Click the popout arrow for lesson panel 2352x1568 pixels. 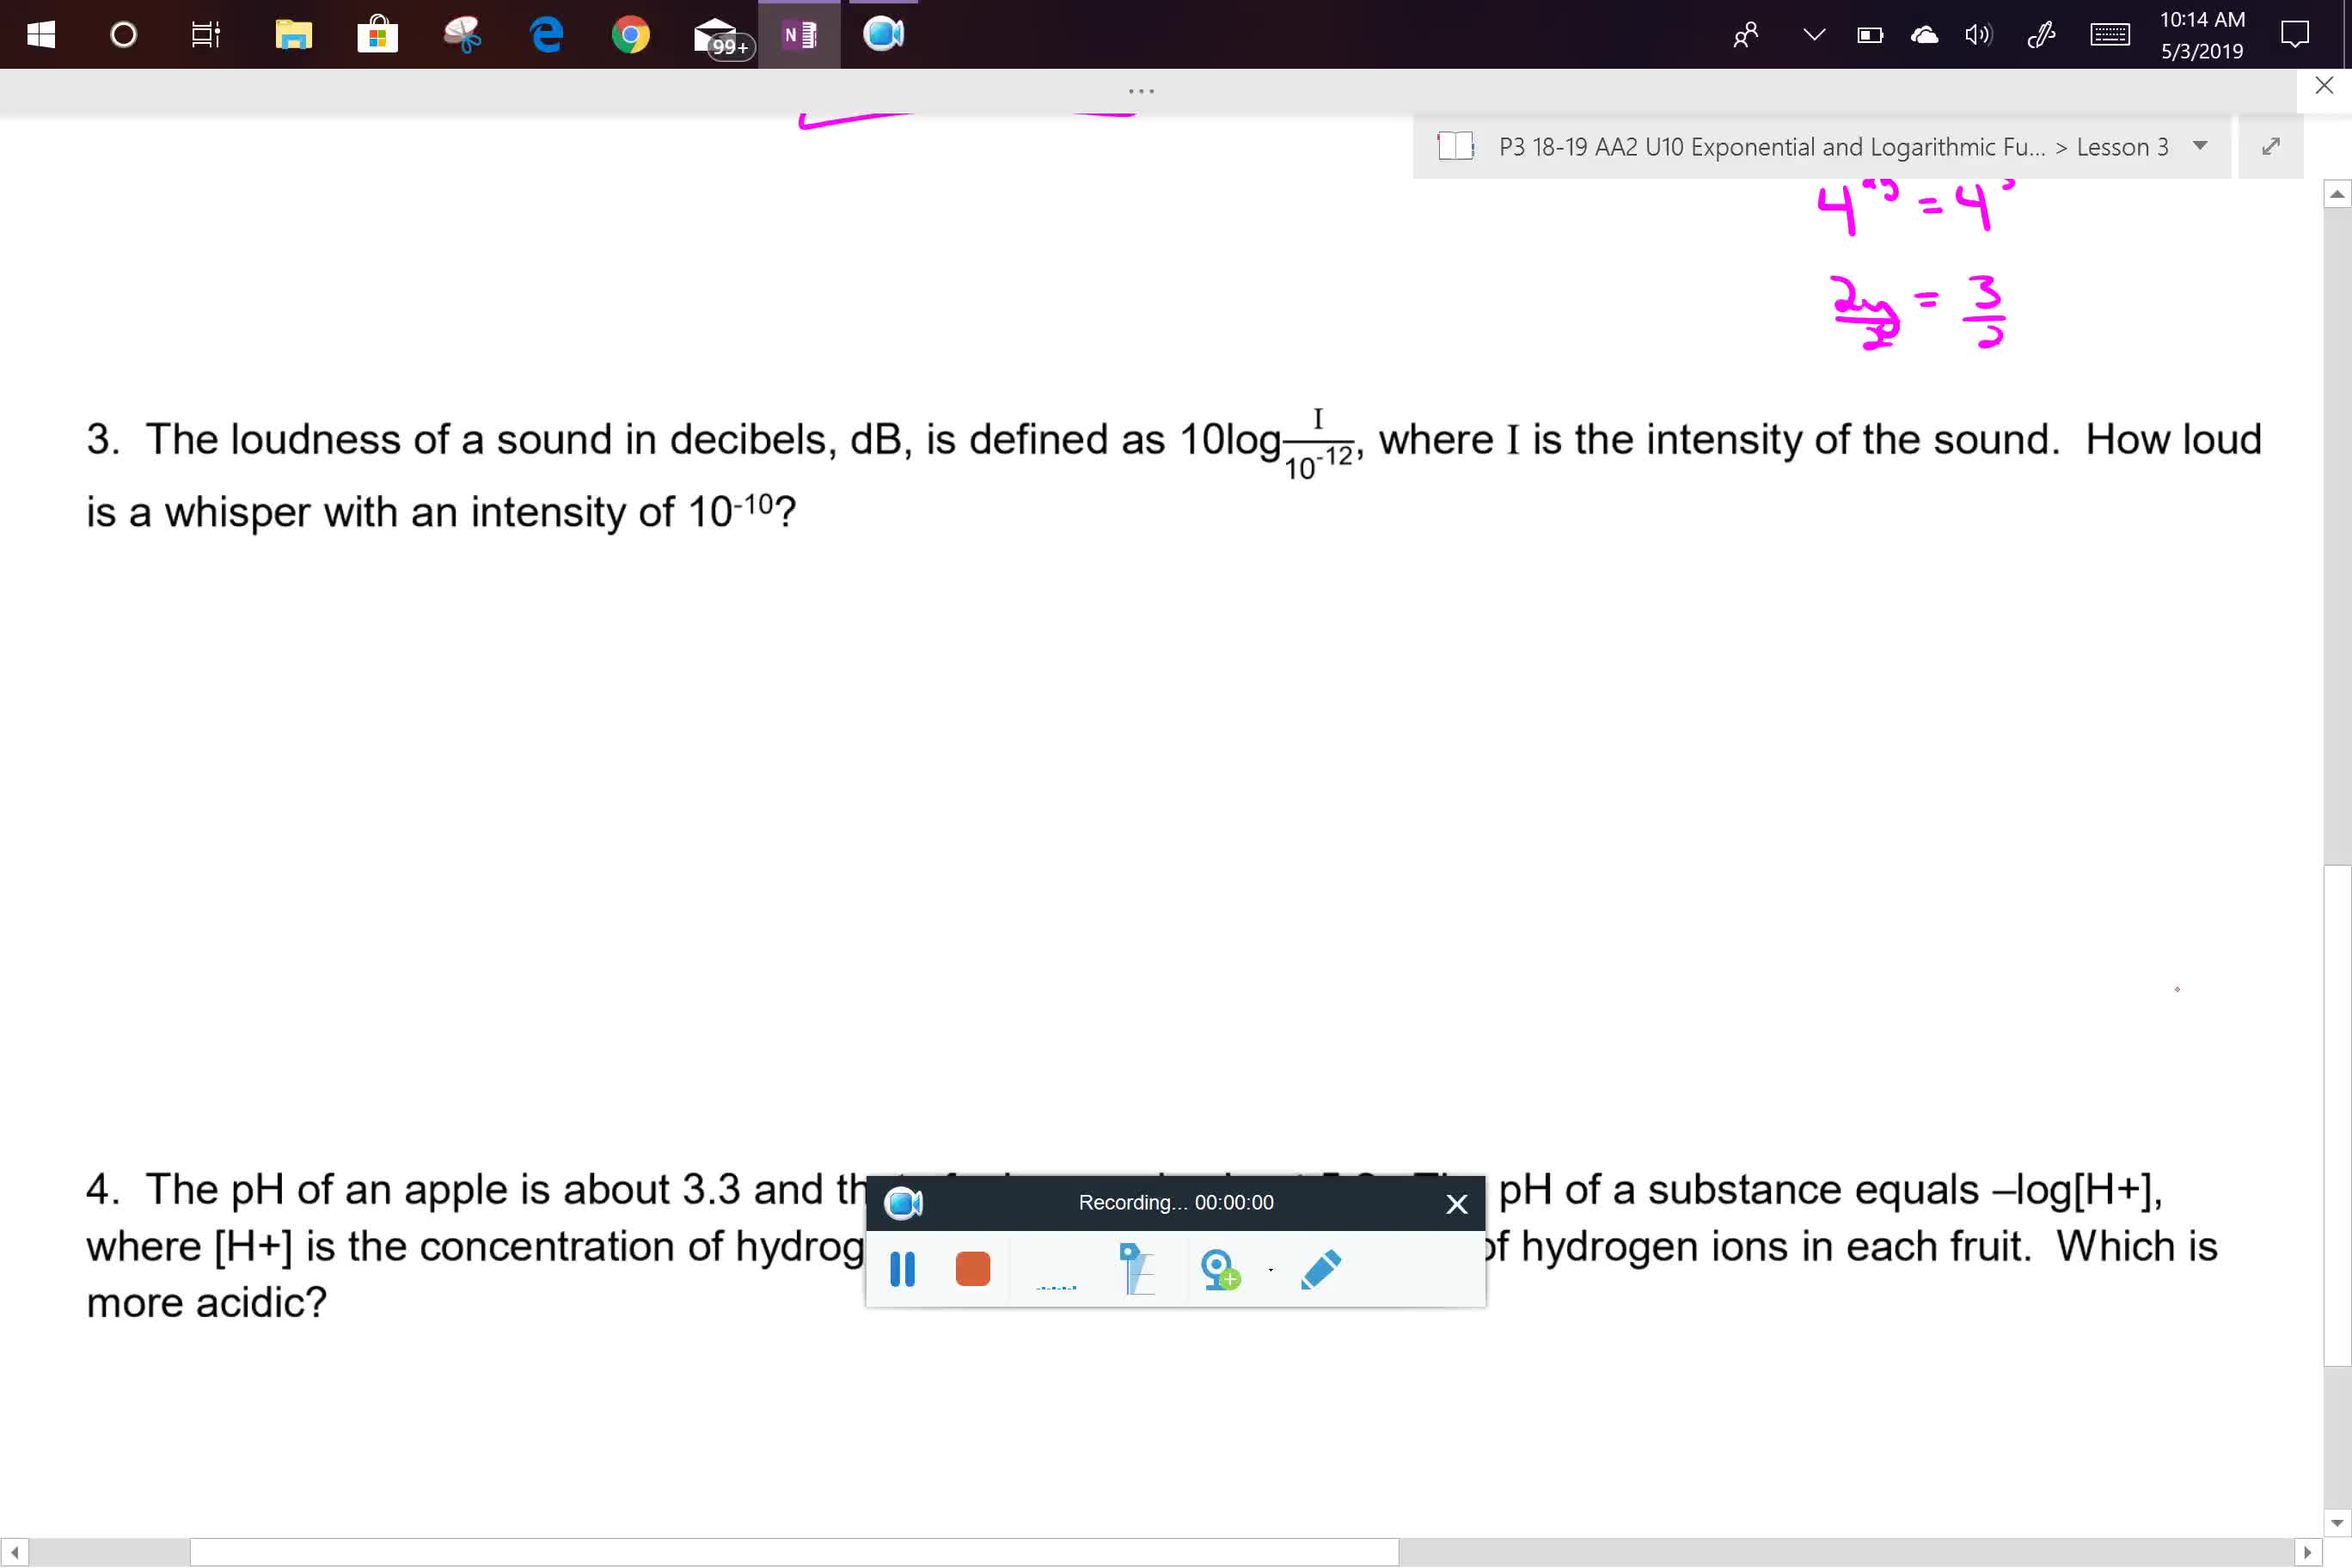click(x=2269, y=145)
